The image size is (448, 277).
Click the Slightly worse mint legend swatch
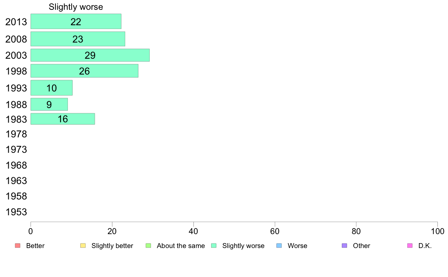214,246
